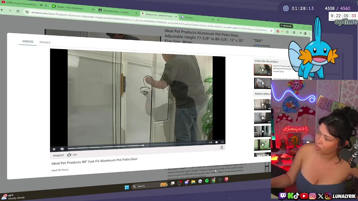The width and height of the screenshot is (358, 201).
Task: Mute the Groovy House Music tab audio
Action: 41,5
